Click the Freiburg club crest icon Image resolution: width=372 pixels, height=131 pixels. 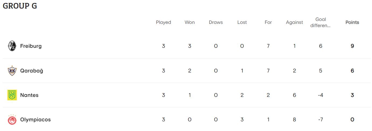(x=12, y=46)
